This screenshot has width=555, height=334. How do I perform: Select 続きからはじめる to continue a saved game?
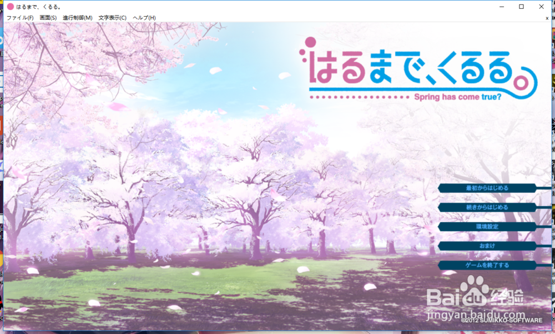(488, 207)
